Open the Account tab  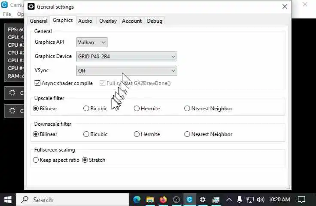[132, 21]
